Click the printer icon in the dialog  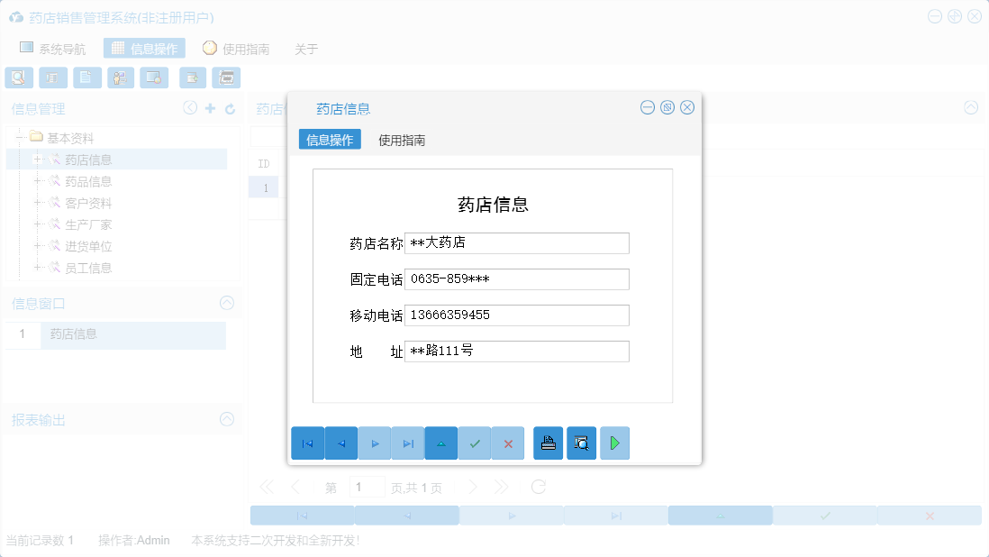[548, 443]
